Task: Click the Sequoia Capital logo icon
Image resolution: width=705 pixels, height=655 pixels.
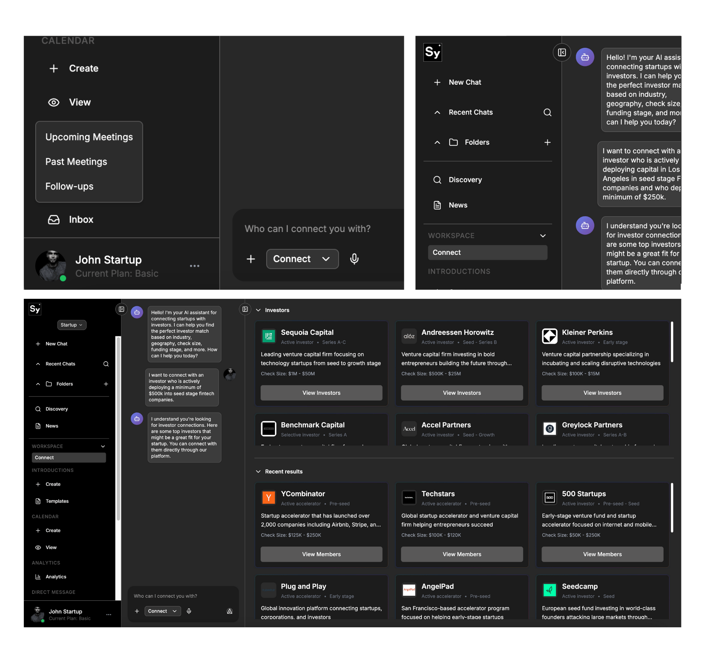Action: coord(268,336)
